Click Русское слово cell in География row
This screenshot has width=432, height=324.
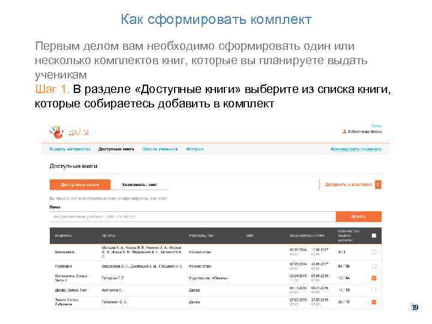(x=200, y=266)
